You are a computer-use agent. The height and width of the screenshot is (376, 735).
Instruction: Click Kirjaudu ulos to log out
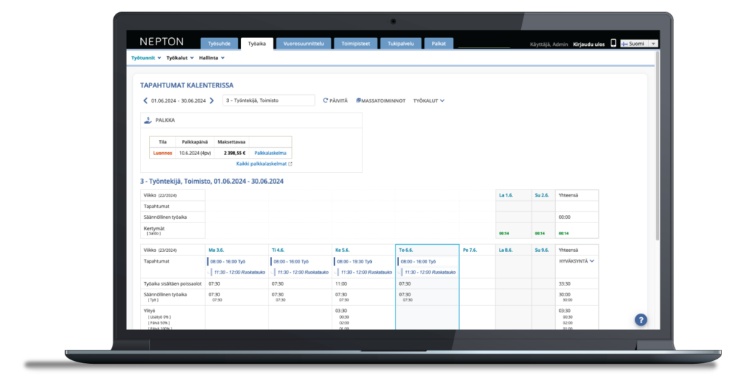coord(589,44)
